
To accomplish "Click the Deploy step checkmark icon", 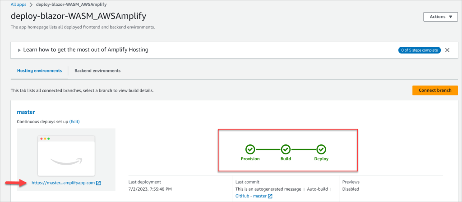I will point(321,149).
